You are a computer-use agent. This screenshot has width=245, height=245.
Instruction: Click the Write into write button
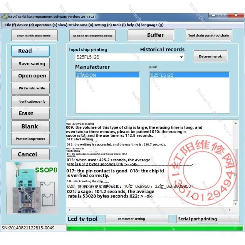[x=30, y=89]
